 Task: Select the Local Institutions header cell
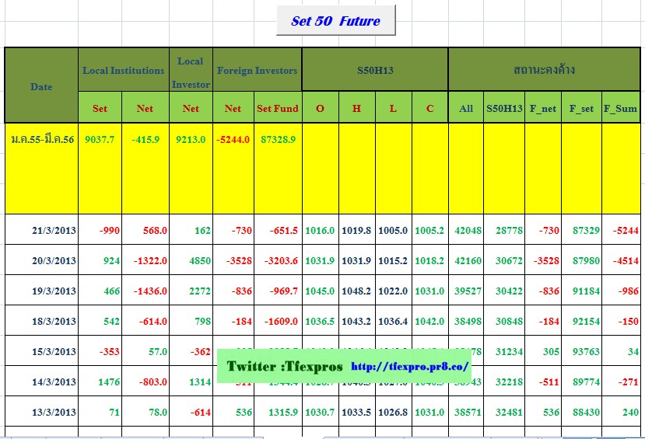pos(124,70)
